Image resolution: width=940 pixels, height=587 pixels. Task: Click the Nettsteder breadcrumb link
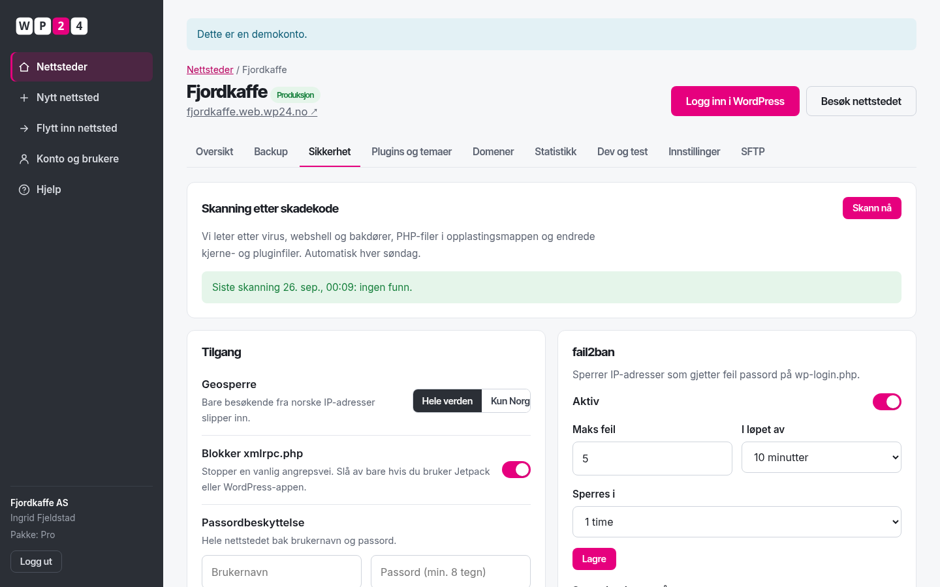(x=210, y=70)
